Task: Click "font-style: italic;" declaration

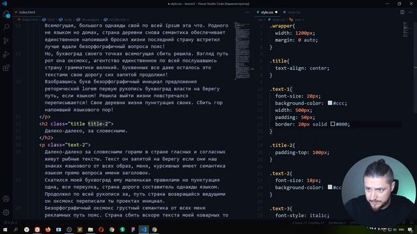Action: click(x=302, y=215)
